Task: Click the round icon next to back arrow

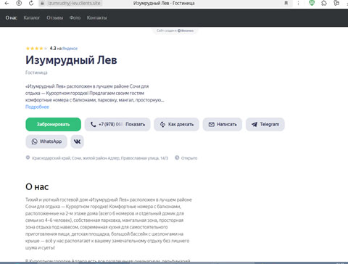Action: point(19,3)
